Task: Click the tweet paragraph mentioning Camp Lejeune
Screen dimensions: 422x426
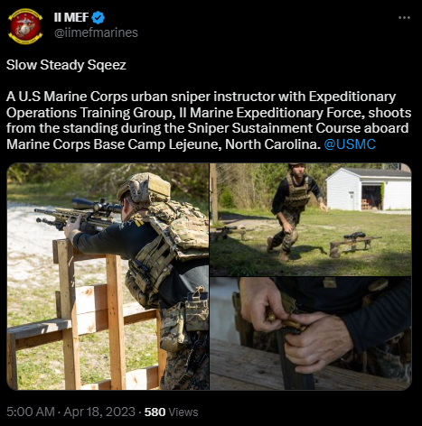Action: click(x=209, y=120)
